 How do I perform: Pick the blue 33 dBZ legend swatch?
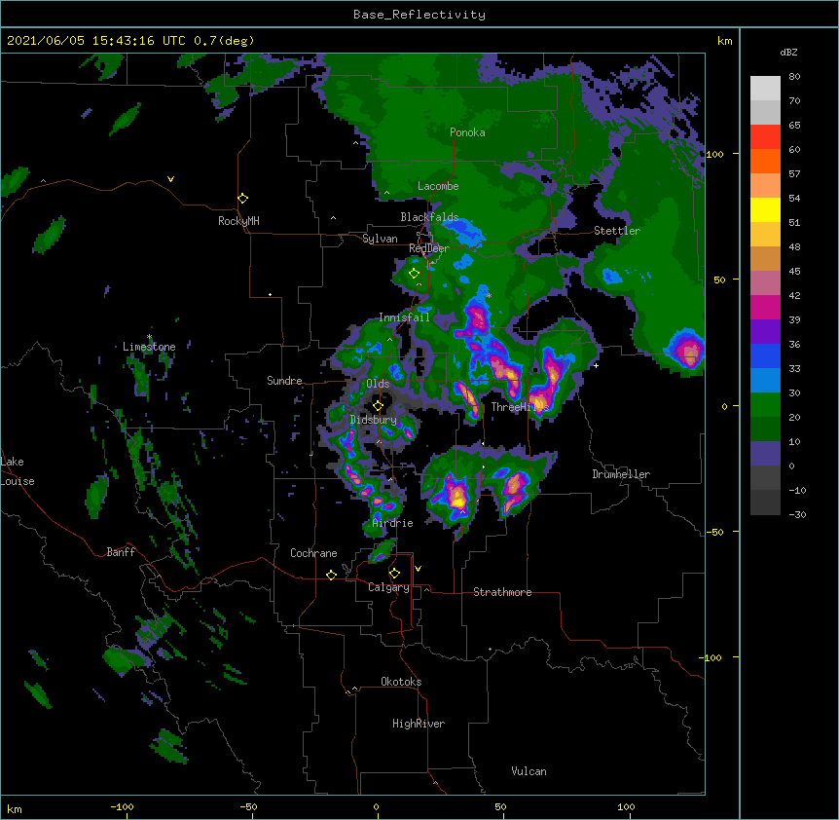click(765, 355)
